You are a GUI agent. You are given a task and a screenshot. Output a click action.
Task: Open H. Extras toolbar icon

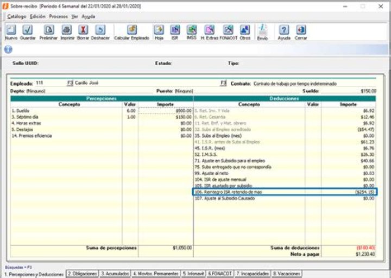210,30
